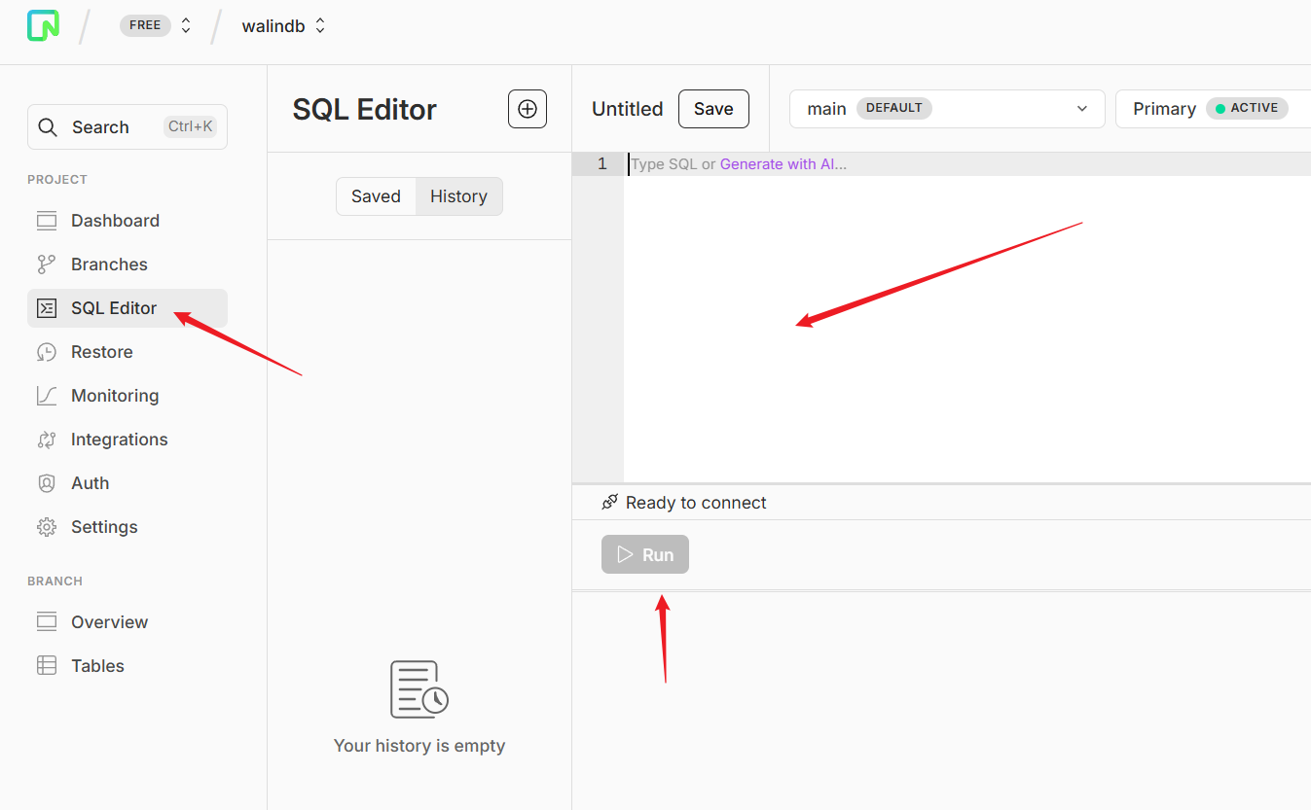Open the Branches page

click(110, 264)
